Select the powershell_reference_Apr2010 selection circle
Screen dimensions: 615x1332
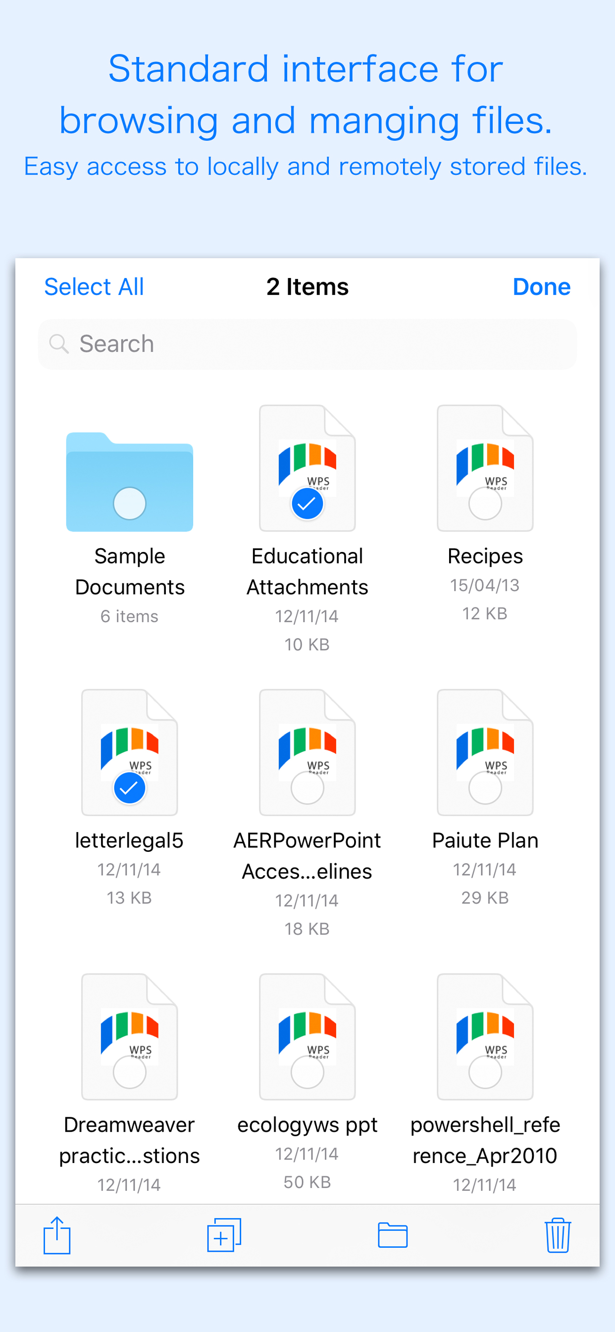485,1072
